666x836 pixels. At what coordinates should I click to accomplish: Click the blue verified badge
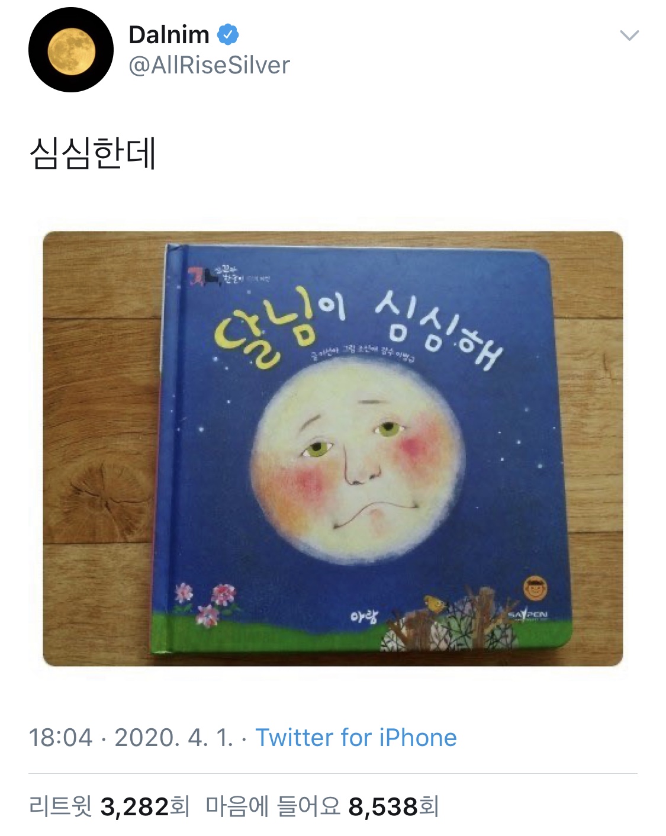coord(228,34)
